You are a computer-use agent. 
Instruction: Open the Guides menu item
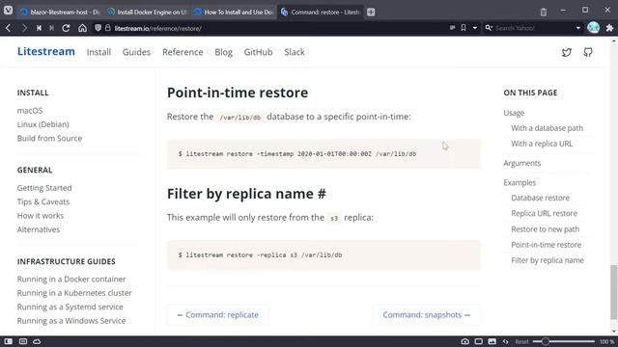(x=136, y=52)
